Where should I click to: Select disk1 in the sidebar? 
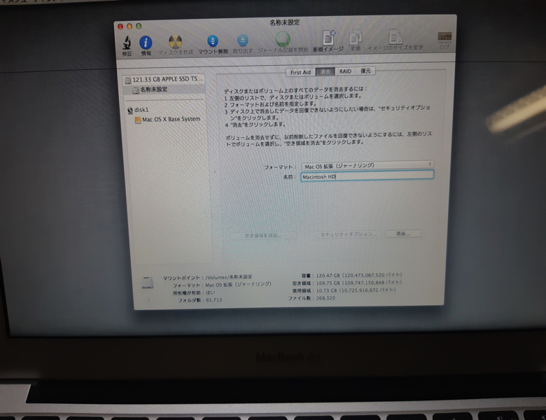click(x=138, y=110)
